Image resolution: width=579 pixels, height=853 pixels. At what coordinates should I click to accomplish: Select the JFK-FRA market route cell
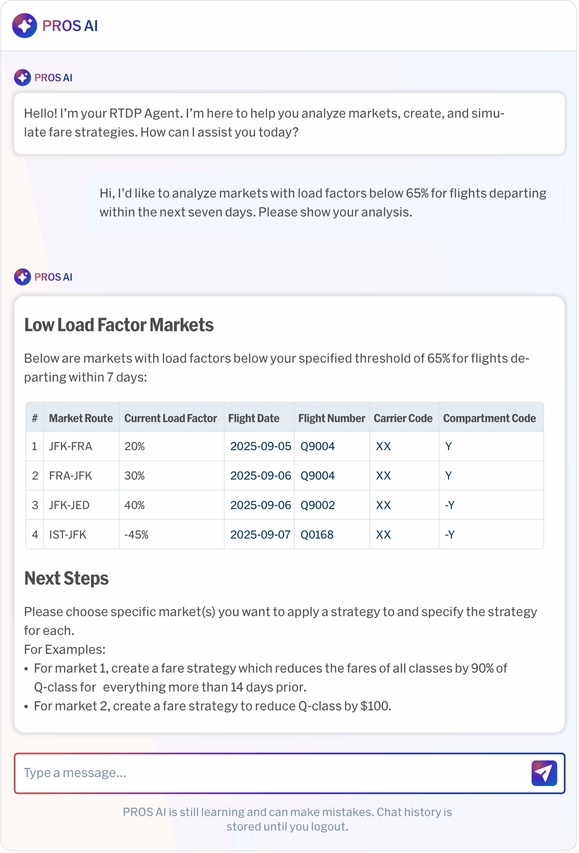click(70, 446)
